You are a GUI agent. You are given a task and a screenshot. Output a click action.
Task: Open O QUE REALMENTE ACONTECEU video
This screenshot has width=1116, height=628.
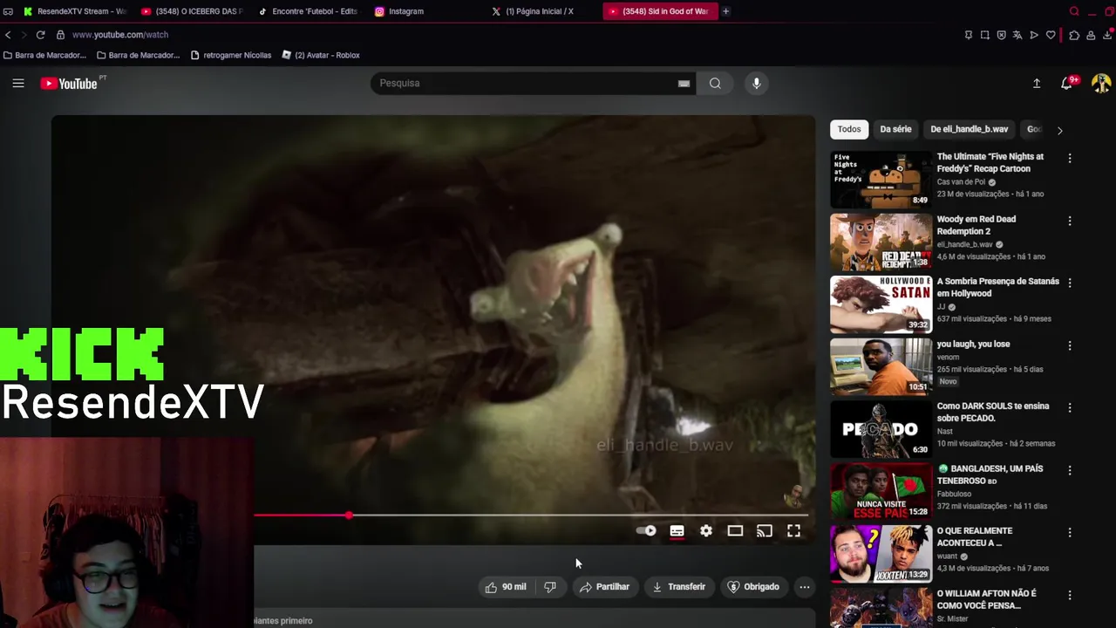(975, 536)
